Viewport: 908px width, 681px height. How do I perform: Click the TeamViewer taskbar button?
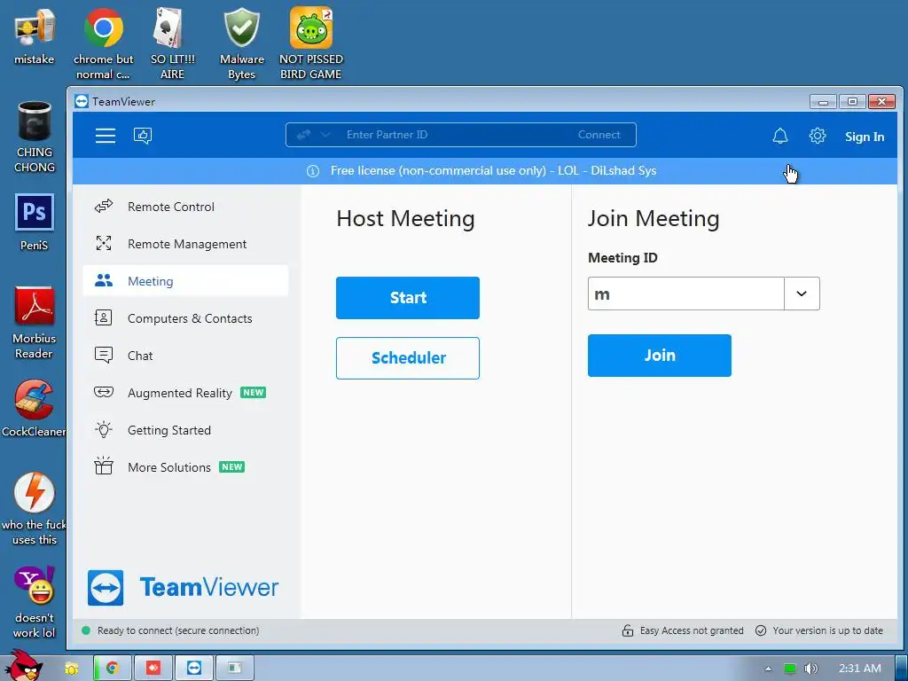click(194, 669)
